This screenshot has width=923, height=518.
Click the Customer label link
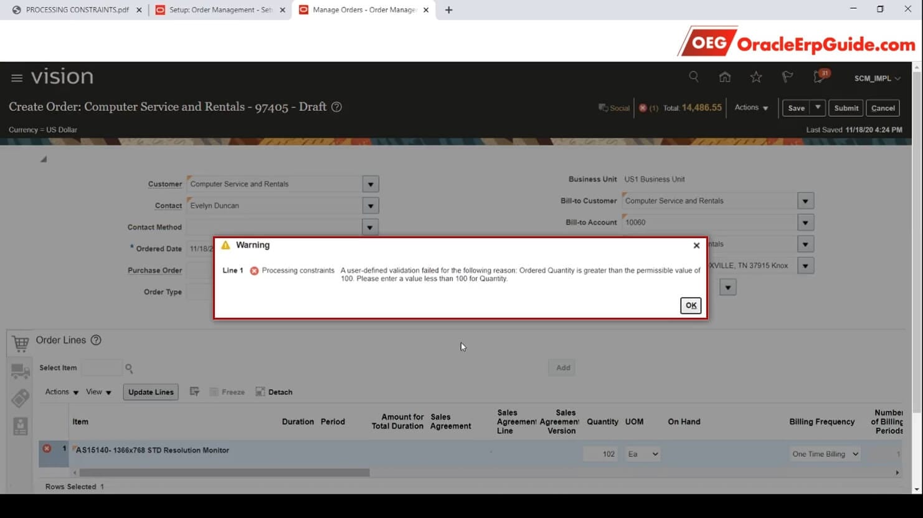[165, 184]
